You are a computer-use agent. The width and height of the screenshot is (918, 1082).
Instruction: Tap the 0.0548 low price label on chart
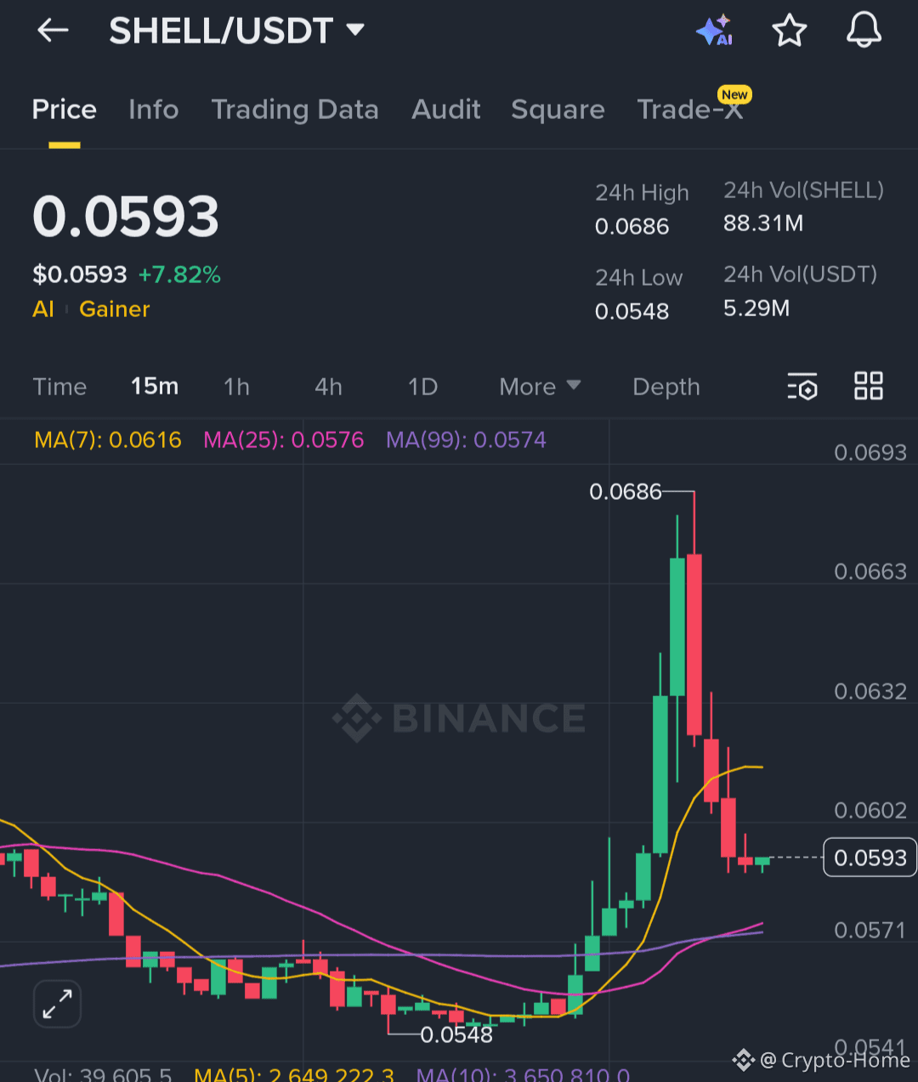click(x=456, y=1034)
